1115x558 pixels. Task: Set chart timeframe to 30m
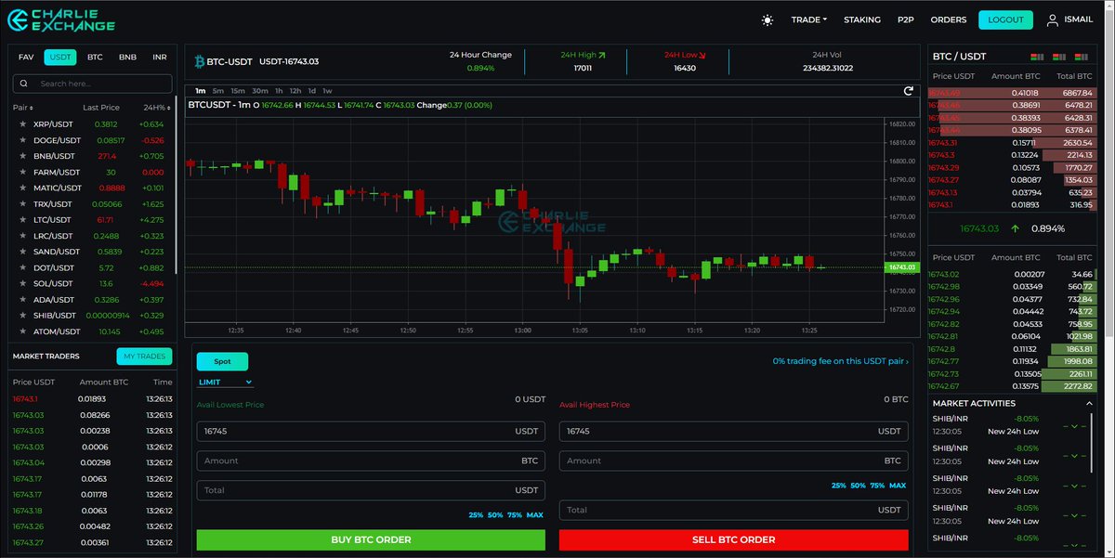(260, 91)
